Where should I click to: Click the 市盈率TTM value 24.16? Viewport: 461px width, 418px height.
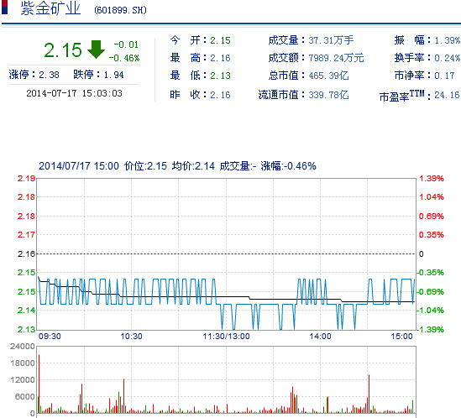[x=447, y=95]
